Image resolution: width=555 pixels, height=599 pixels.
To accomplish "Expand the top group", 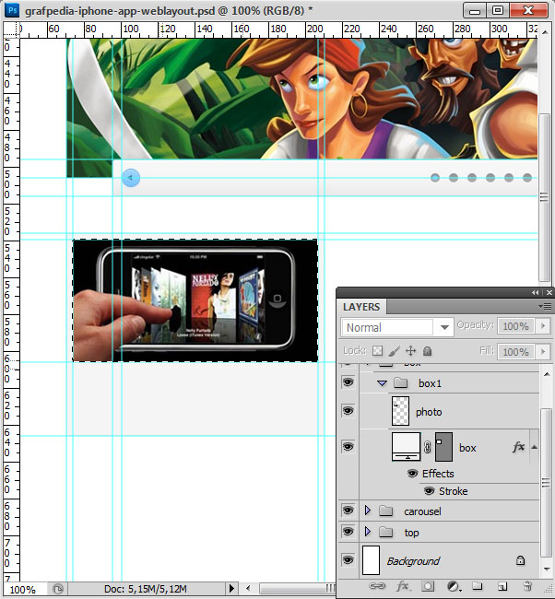I will [x=368, y=532].
